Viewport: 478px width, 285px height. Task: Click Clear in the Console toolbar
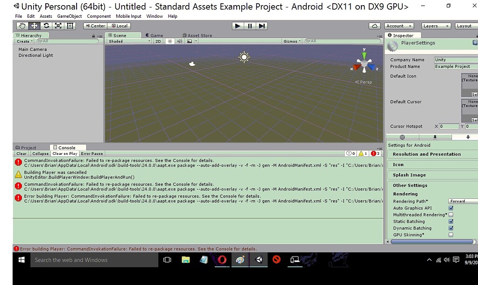pos(21,153)
